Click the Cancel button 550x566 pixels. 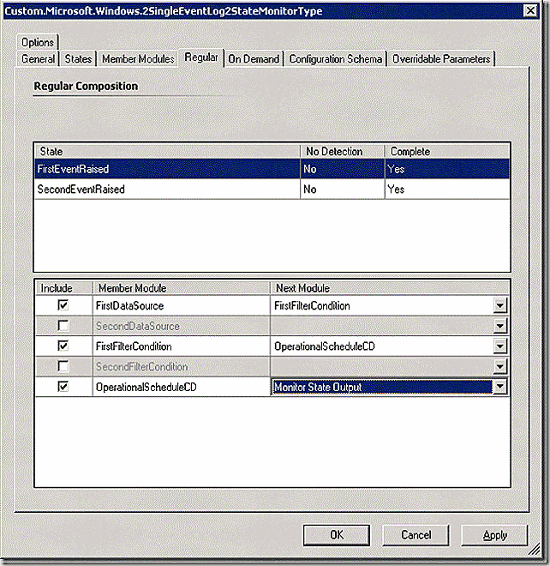(415, 535)
